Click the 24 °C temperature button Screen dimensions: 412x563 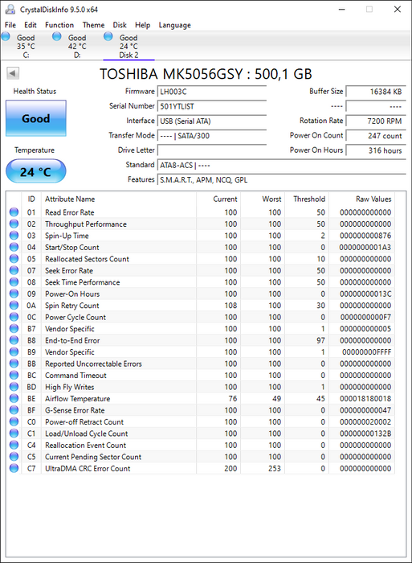point(36,171)
